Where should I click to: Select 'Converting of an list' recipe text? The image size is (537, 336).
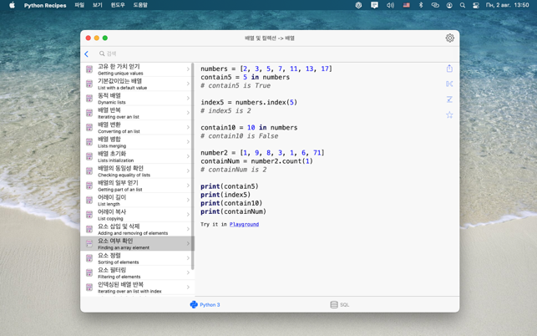point(119,131)
